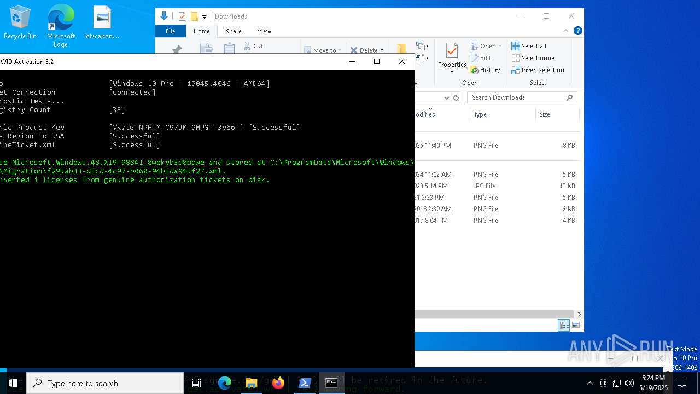The width and height of the screenshot is (700, 394).
Task: Sort by the Type column header
Action: (502, 114)
